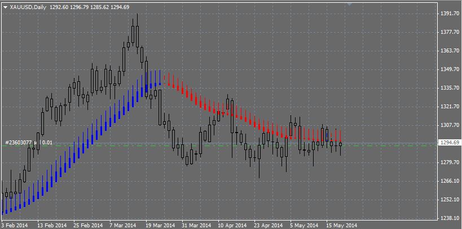Click the triangle arrow beside XAUUSD,Daily
Screen dimensions: 462x229
tap(5, 7)
